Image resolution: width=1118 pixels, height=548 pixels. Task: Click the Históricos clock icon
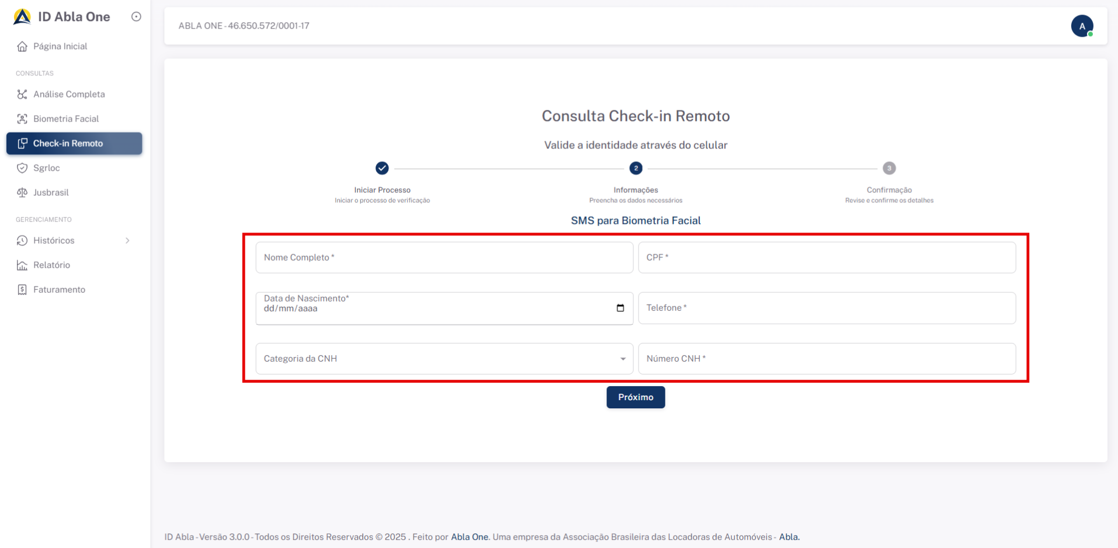(x=22, y=240)
